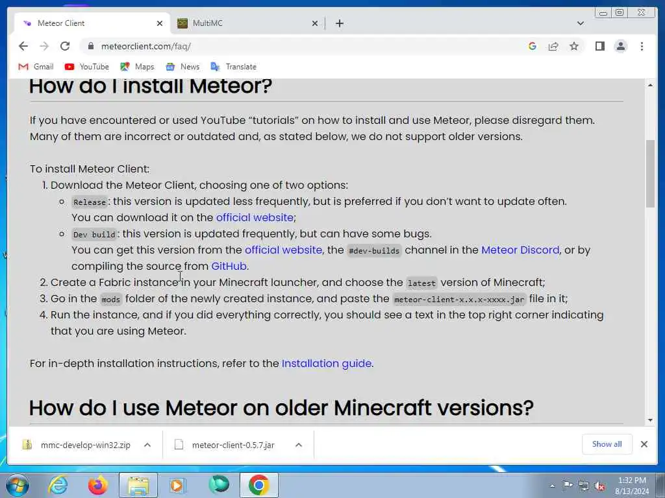Viewport: 665px width, 498px height.
Task: Follow the Release 'official website' link
Action: pyautogui.click(x=255, y=217)
